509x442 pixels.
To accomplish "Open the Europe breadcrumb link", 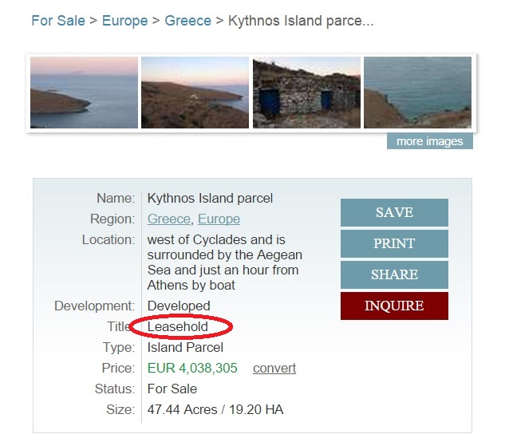I will [124, 21].
